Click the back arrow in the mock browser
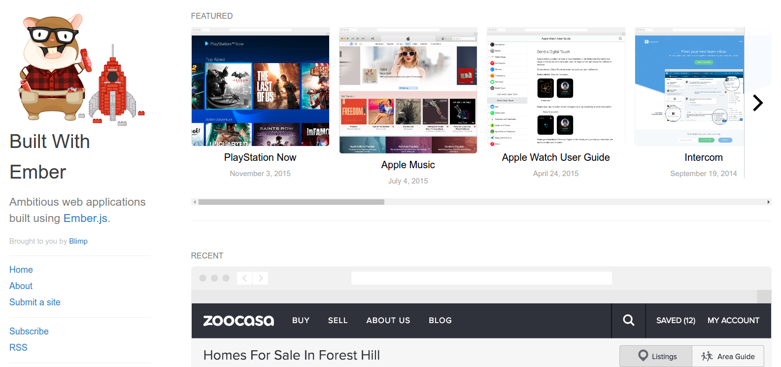The image size is (781, 367). [x=244, y=278]
